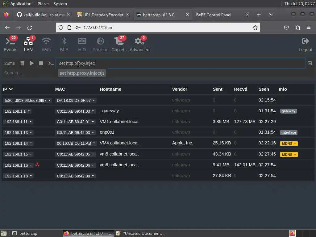Click the gateway info badge
The image size is (316, 237).
point(289,111)
